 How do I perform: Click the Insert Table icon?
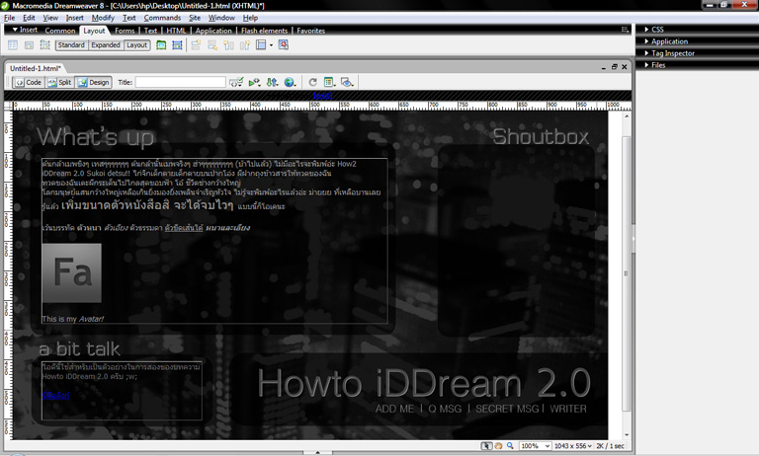point(13,45)
